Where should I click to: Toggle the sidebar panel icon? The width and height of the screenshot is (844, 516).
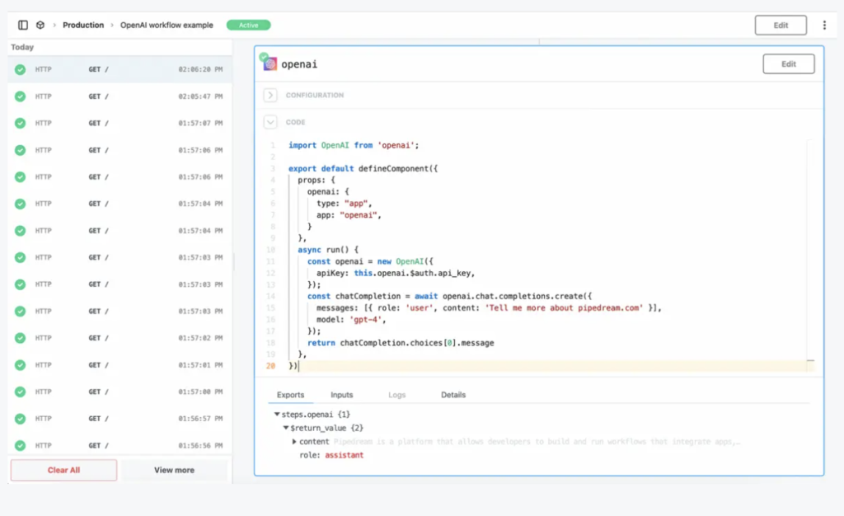[22, 25]
